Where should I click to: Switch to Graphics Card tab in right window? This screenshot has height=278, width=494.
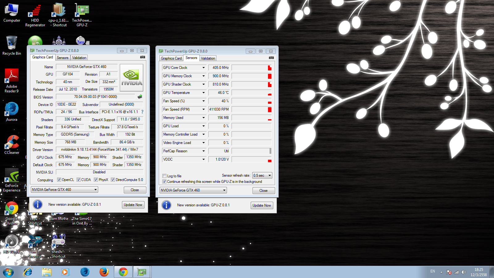(171, 58)
